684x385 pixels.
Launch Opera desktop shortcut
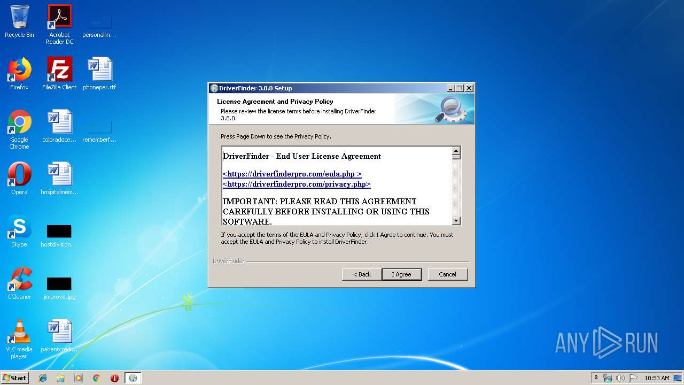(x=19, y=179)
